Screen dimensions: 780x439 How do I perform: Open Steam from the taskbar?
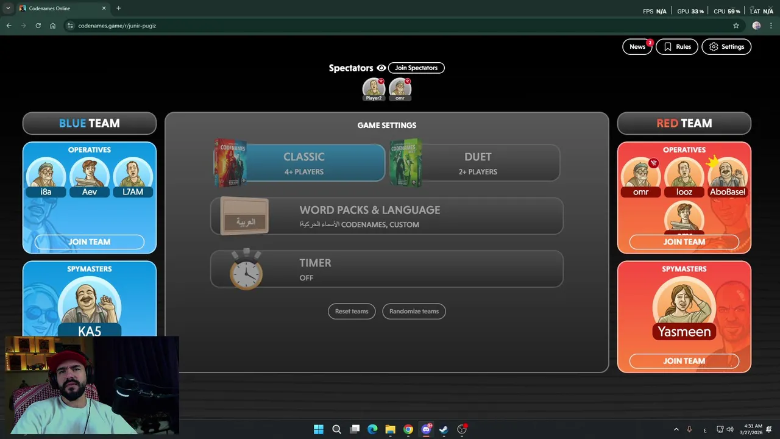(444, 429)
